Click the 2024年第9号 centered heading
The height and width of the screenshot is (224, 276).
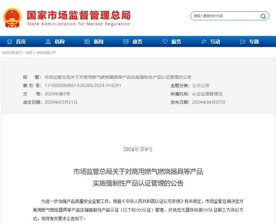(x=138, y=149)
